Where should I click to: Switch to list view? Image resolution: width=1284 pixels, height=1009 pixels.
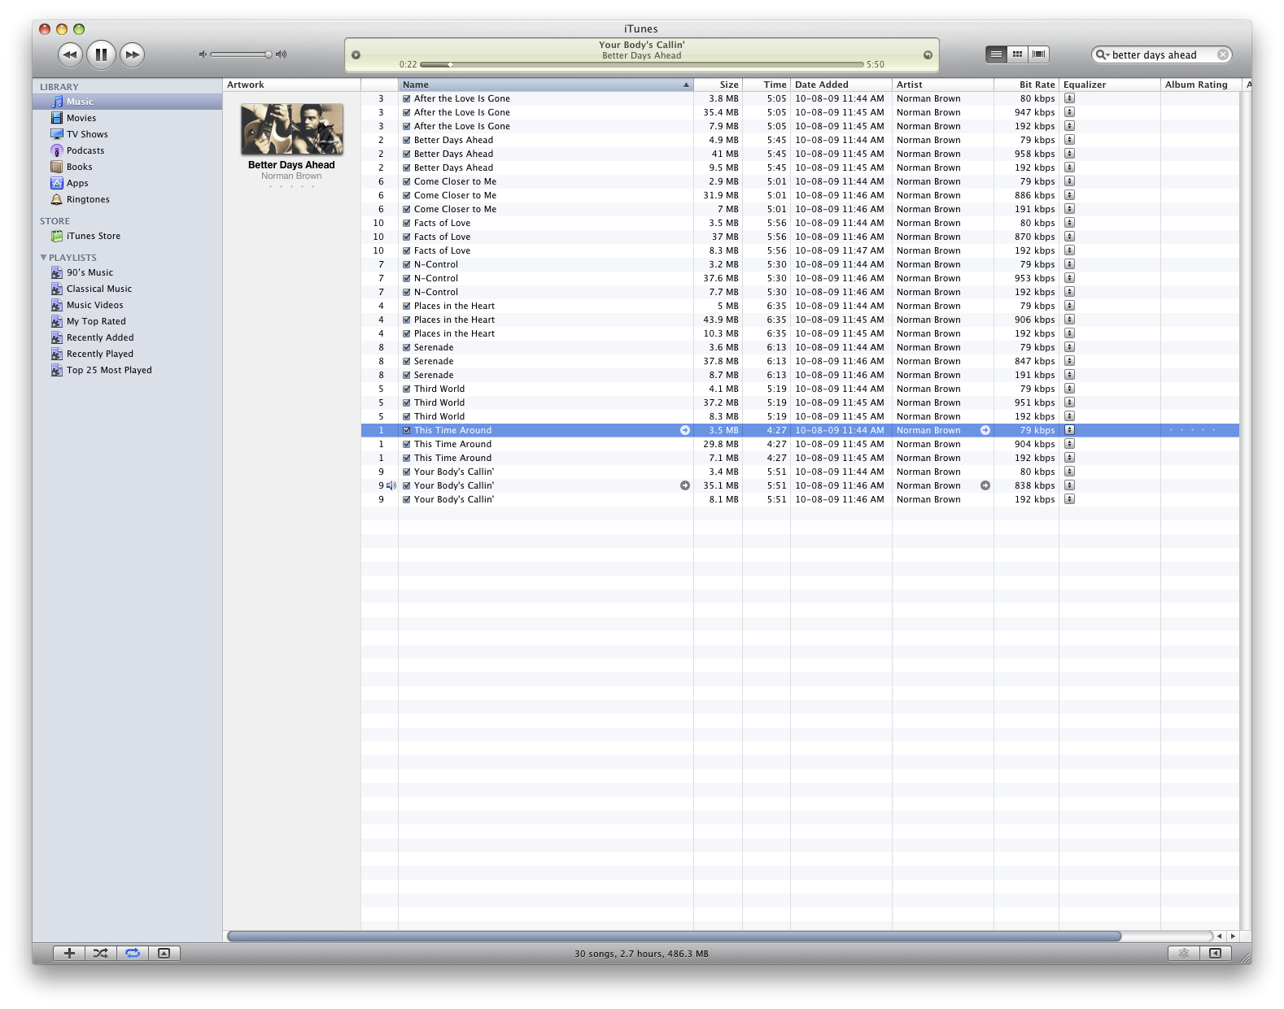coord(996,54)
